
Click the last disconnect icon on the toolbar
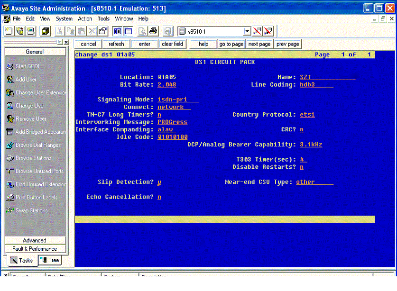tap(268, 31)
